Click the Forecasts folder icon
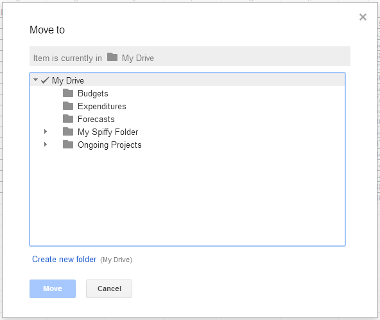380x320 pixels. pyautogui.click(x=68, y=119)
